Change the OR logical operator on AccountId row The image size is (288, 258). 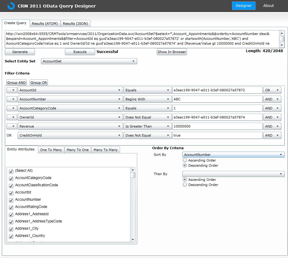[x=272, y=90]
